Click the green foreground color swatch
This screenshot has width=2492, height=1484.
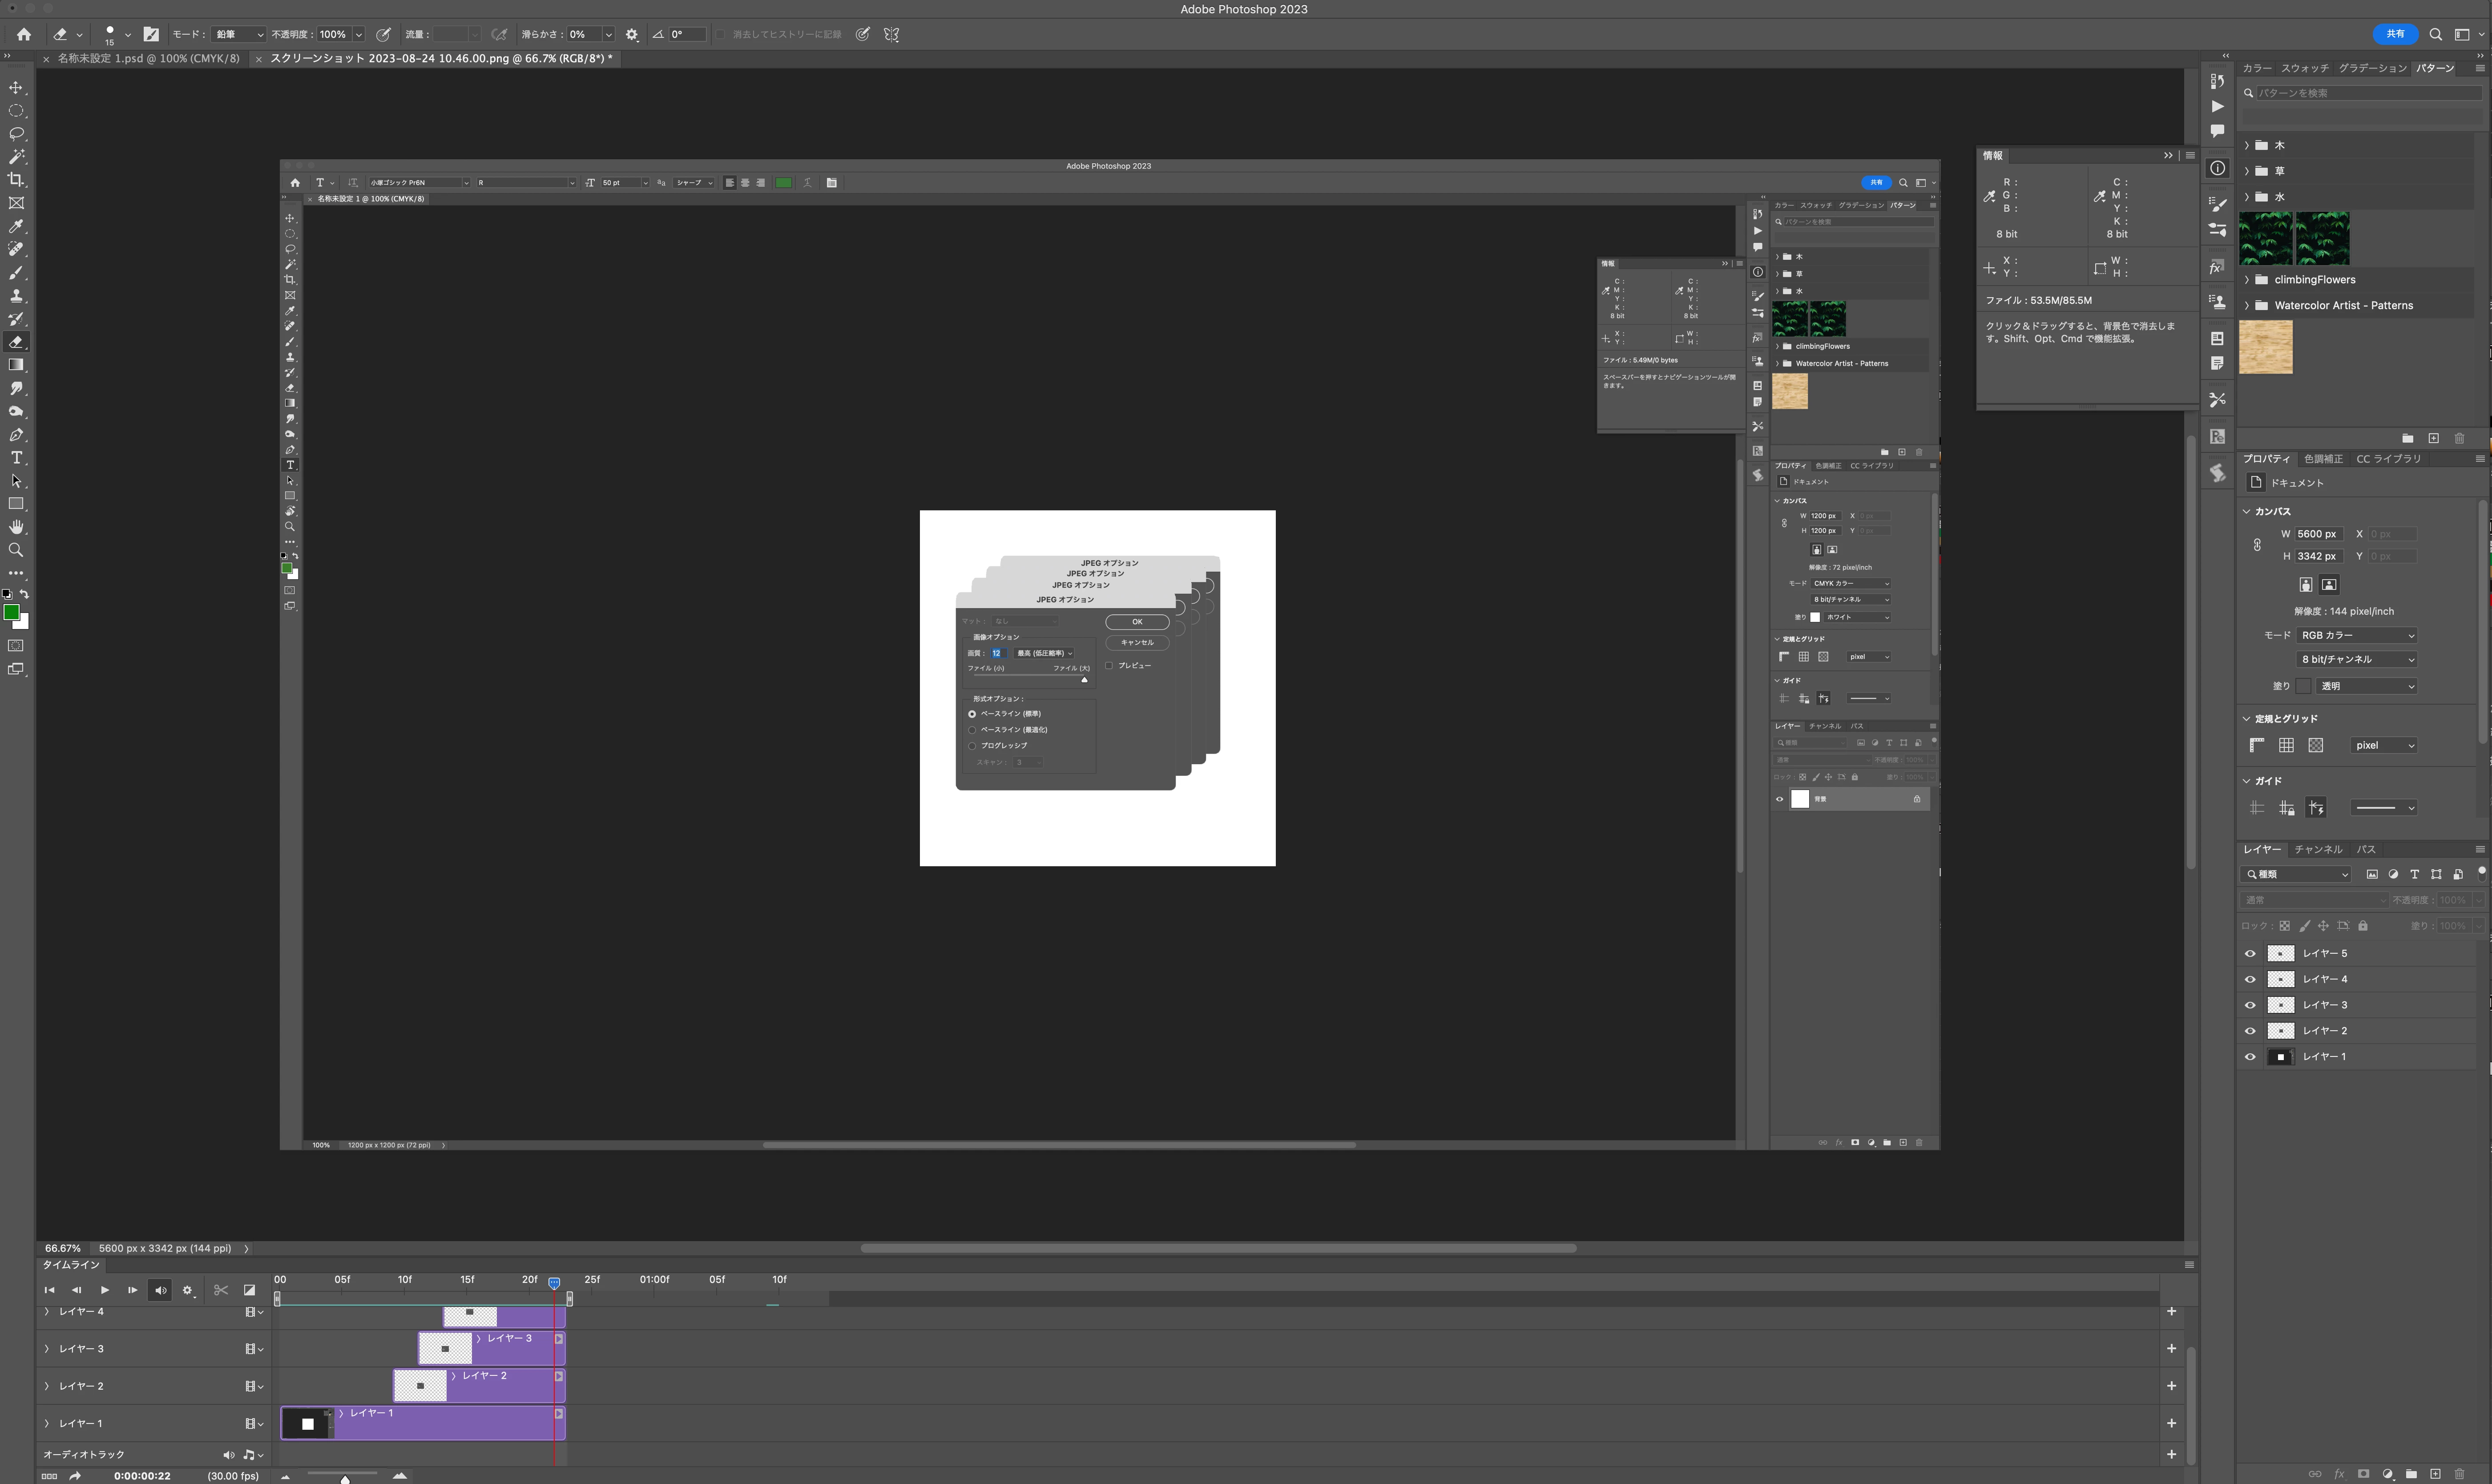11,612
